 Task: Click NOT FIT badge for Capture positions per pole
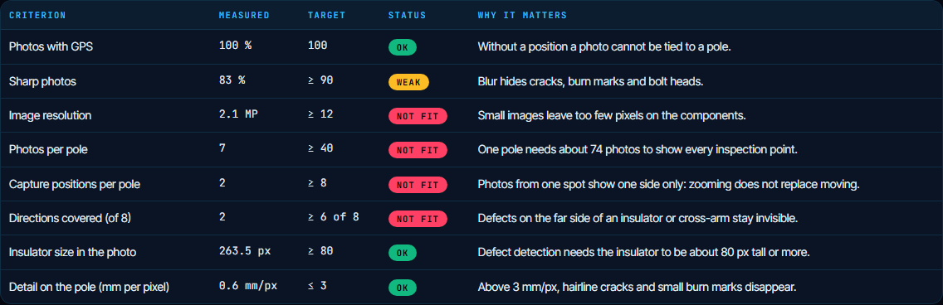pyautogui.click(x=418, y=184)
